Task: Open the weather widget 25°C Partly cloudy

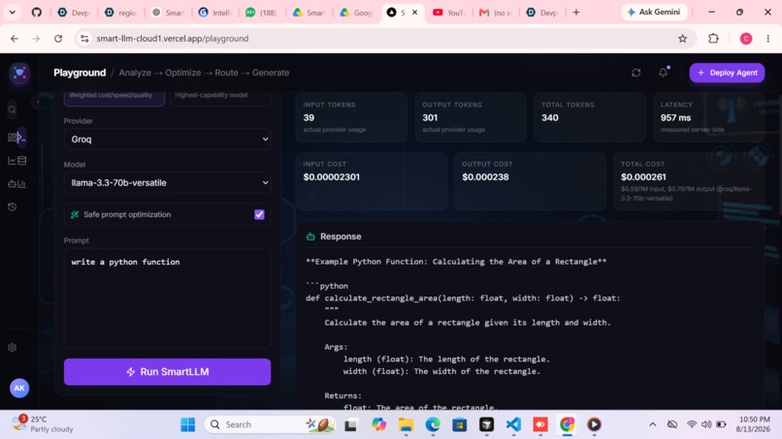Action: [42, 424]
